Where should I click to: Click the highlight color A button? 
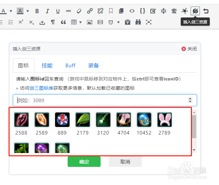pyautogui.click(x=20, y=11)
